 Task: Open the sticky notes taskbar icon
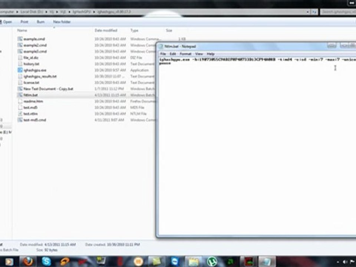click(x=156, y=261)
